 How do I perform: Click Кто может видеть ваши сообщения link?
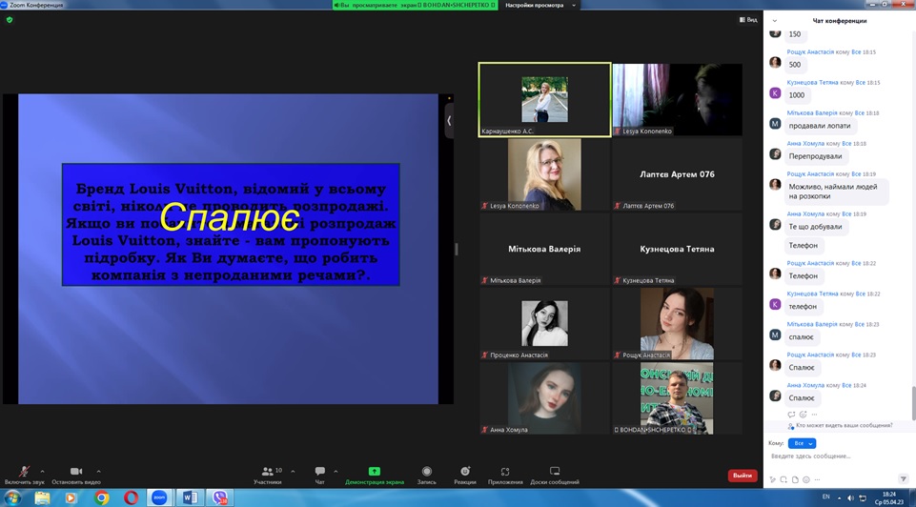click(845, 426)
